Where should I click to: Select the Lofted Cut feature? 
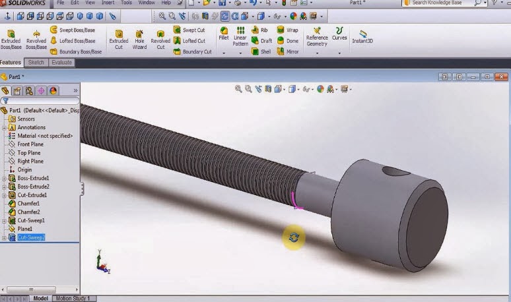tap(189, 41)
